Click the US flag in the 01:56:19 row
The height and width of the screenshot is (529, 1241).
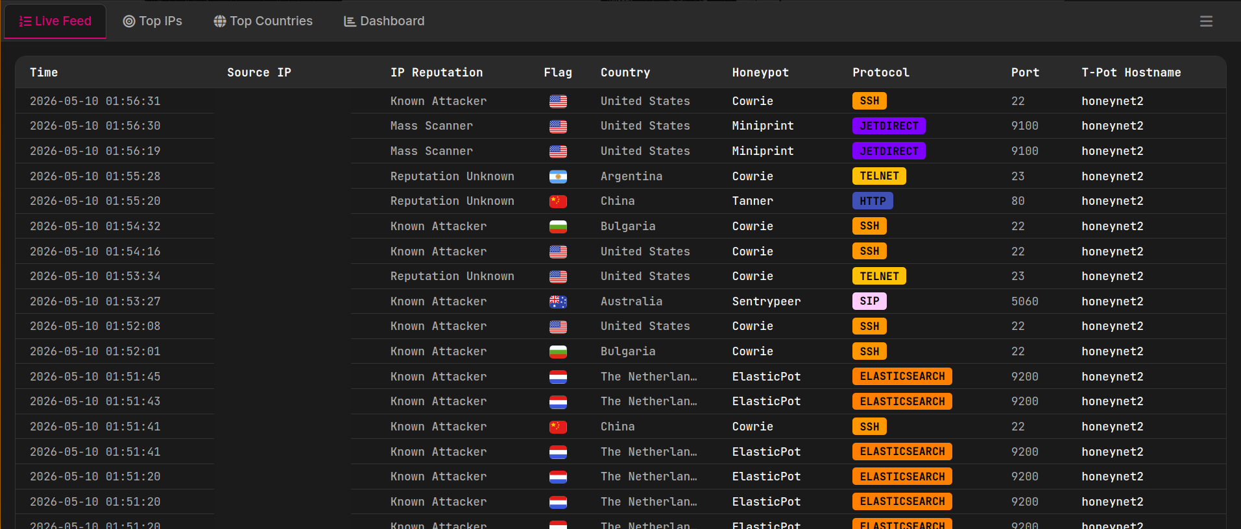[558, 151]
